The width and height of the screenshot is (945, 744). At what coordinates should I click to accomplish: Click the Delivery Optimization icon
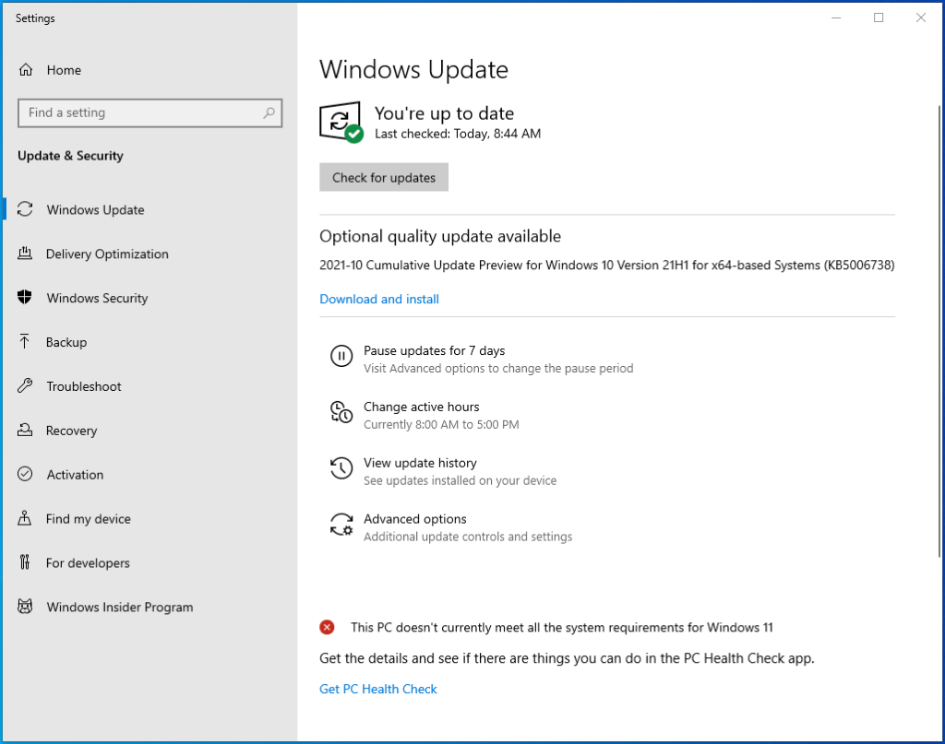pyautogui.click(x=25, y=254)
